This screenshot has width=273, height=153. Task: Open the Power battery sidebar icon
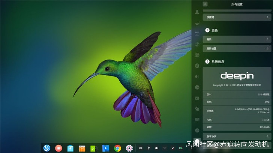point(197,98)
